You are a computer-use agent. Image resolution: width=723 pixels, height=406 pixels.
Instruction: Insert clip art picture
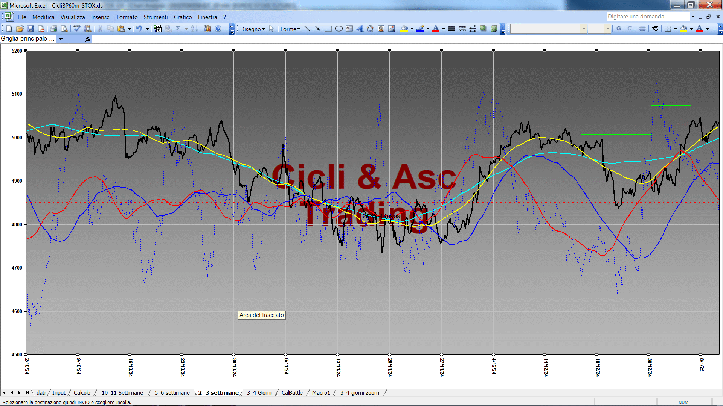point(381,29)
